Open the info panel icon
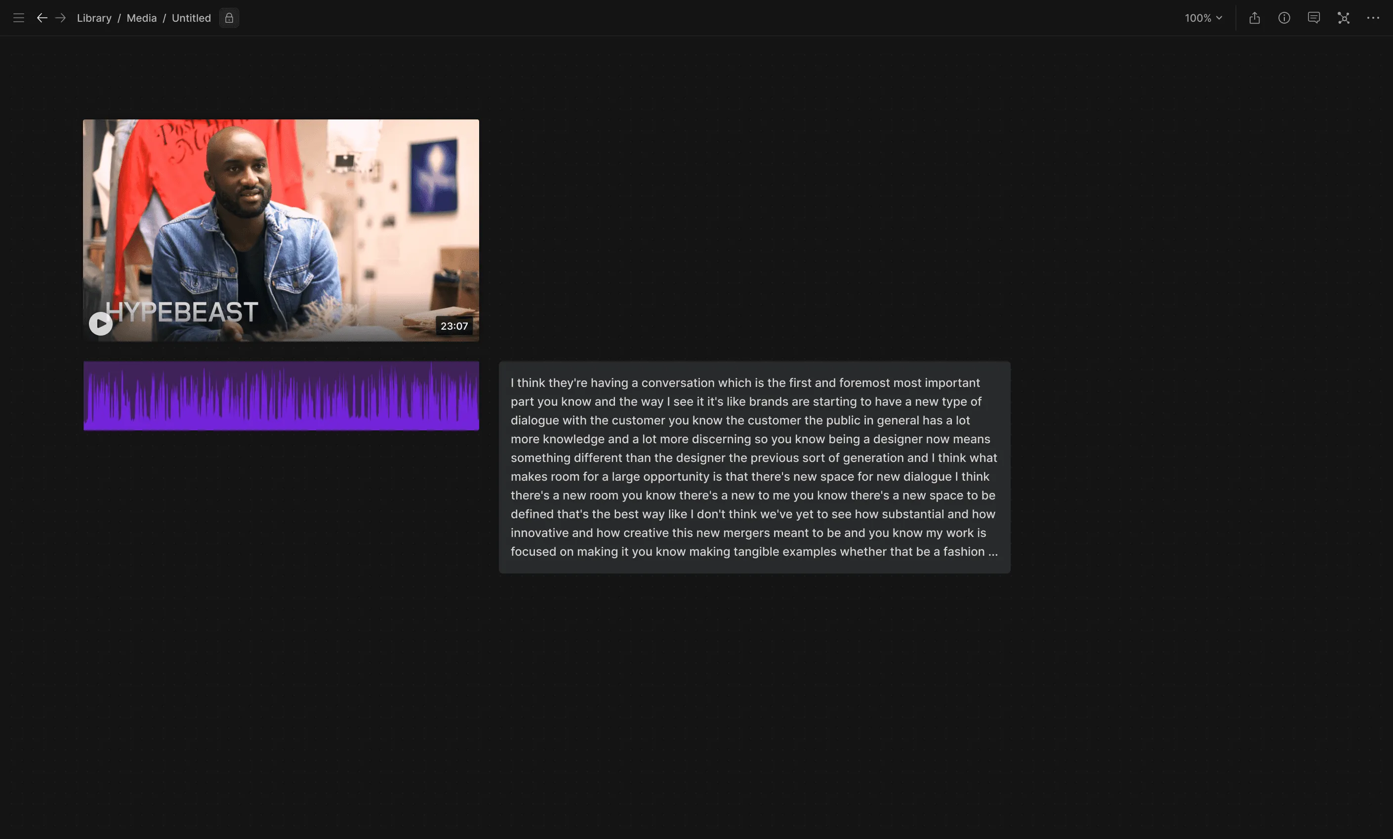 [x=1284, y=18]
